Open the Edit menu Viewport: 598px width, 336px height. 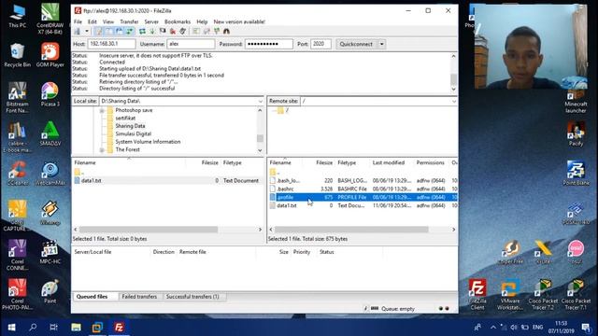click(x=93, y=21)
